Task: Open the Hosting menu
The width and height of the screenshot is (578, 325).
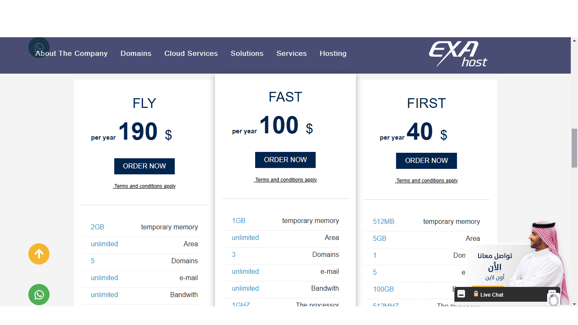Action: pyautogui.click(x=333, y=53)
